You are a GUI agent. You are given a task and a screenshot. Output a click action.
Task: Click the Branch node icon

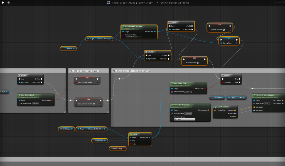(223, 75)
